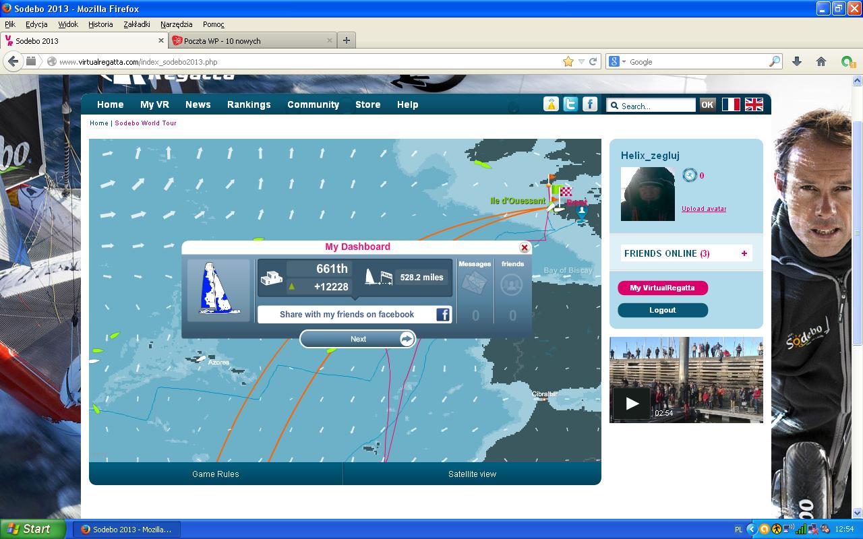The height and width of the screenshot is (539, 863).
Task: Click the browser home page icon
Action: [x=821, y=61]
